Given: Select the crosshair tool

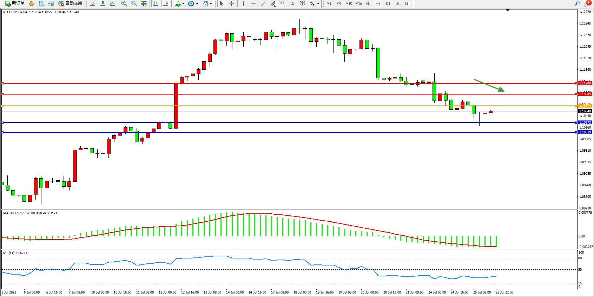Looking at the screenshot, I should click(232, 4).
